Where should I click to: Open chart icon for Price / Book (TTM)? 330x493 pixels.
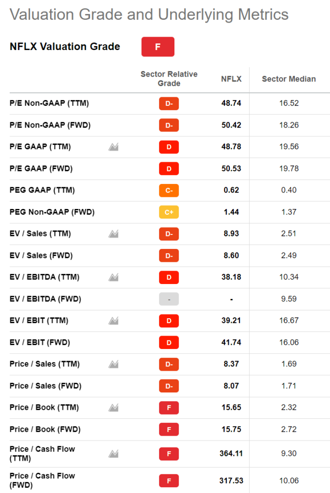(x=113, y=408)
